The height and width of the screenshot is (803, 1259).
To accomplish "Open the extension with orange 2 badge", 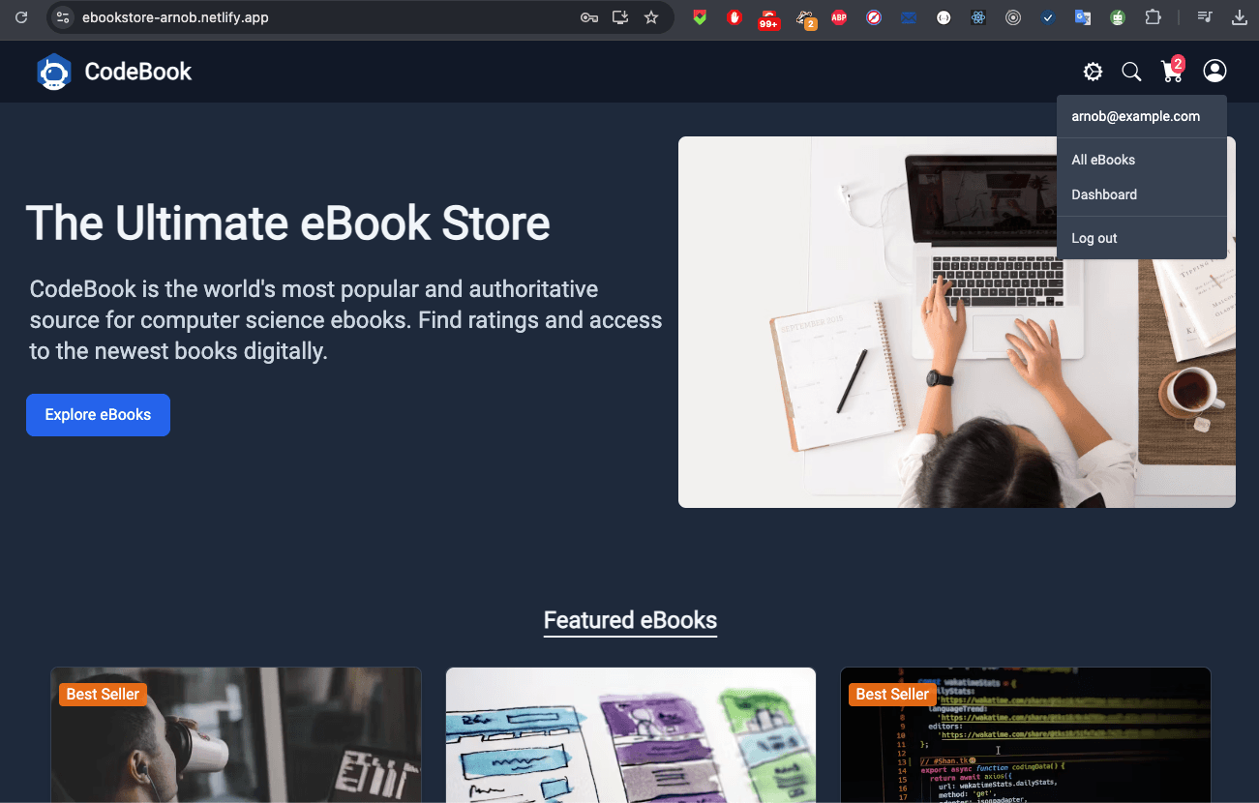I will pos(805,18).
